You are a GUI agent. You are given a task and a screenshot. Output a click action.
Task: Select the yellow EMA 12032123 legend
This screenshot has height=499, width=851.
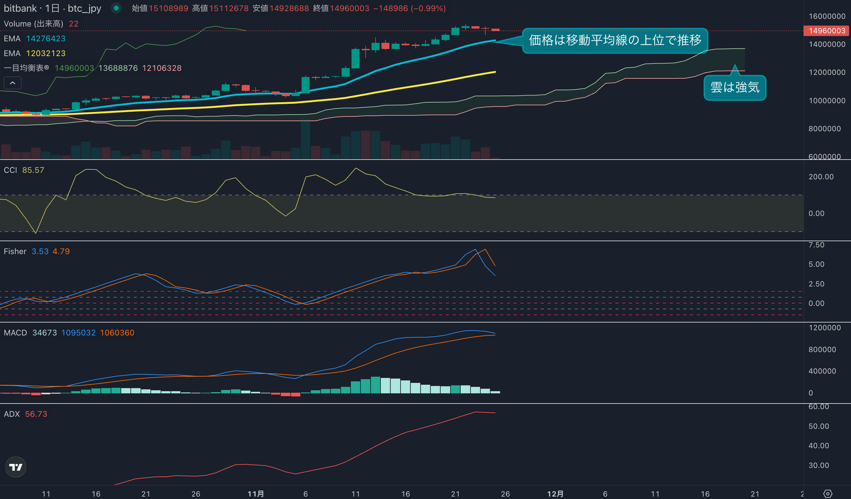[x=35, y=53]
